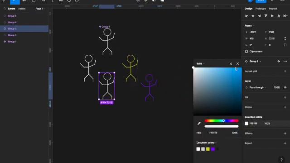
Task: Open the tidy up distribute spacing icon
Action: (x=285, y=16)
